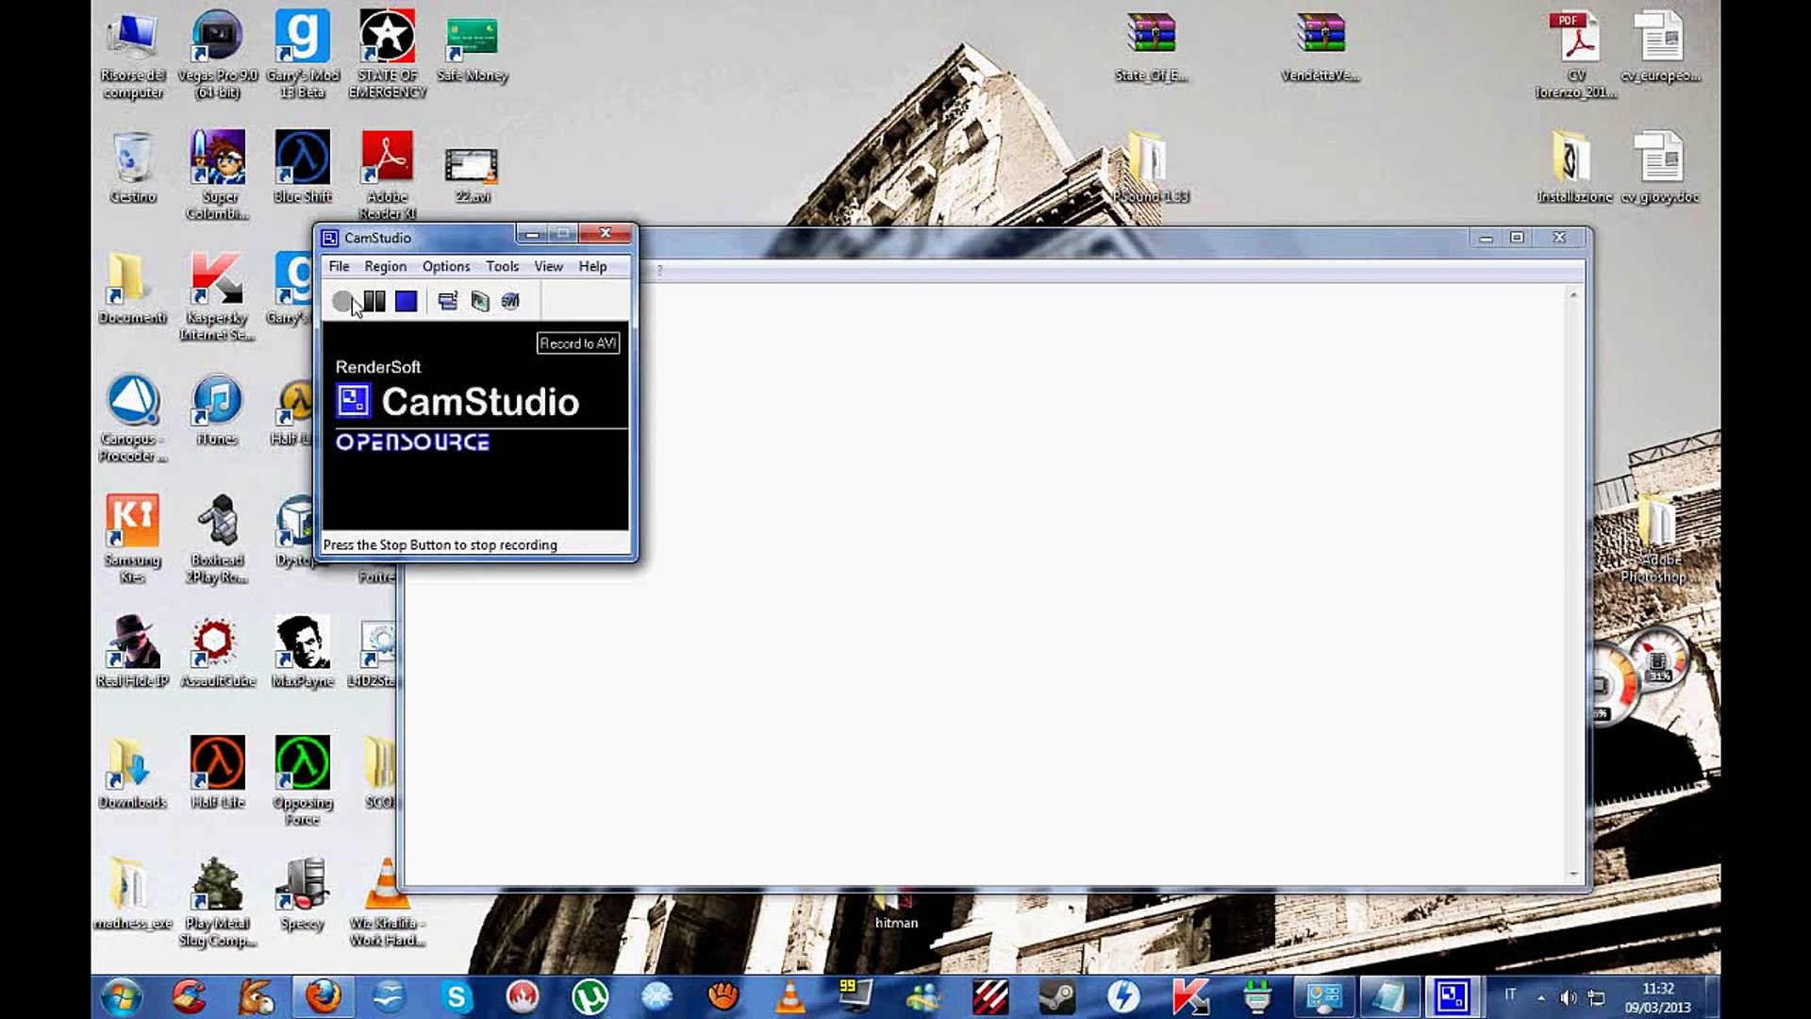Stop recording with the blue Stop button

coord(407,301)
